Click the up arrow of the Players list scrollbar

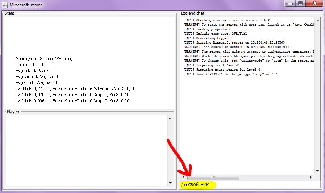point(170,118)
